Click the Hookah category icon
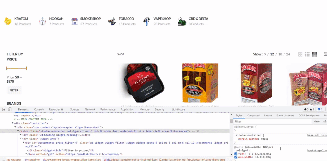 (42, 21)
